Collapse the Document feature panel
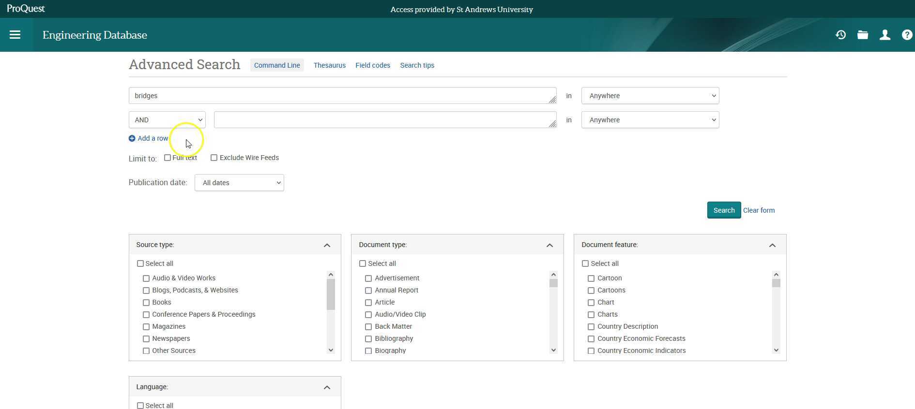The width and height of the screenshot is (915, 409). coord(772,245)
